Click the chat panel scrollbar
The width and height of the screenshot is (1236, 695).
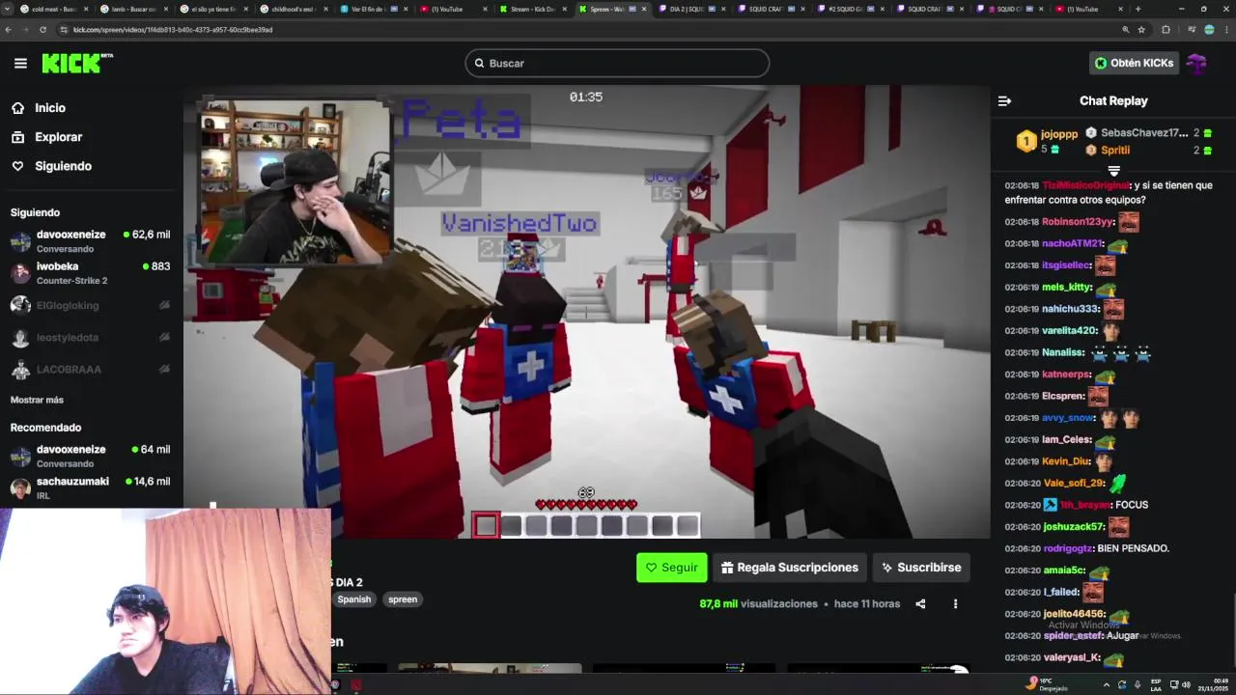tap(1232, 627)
